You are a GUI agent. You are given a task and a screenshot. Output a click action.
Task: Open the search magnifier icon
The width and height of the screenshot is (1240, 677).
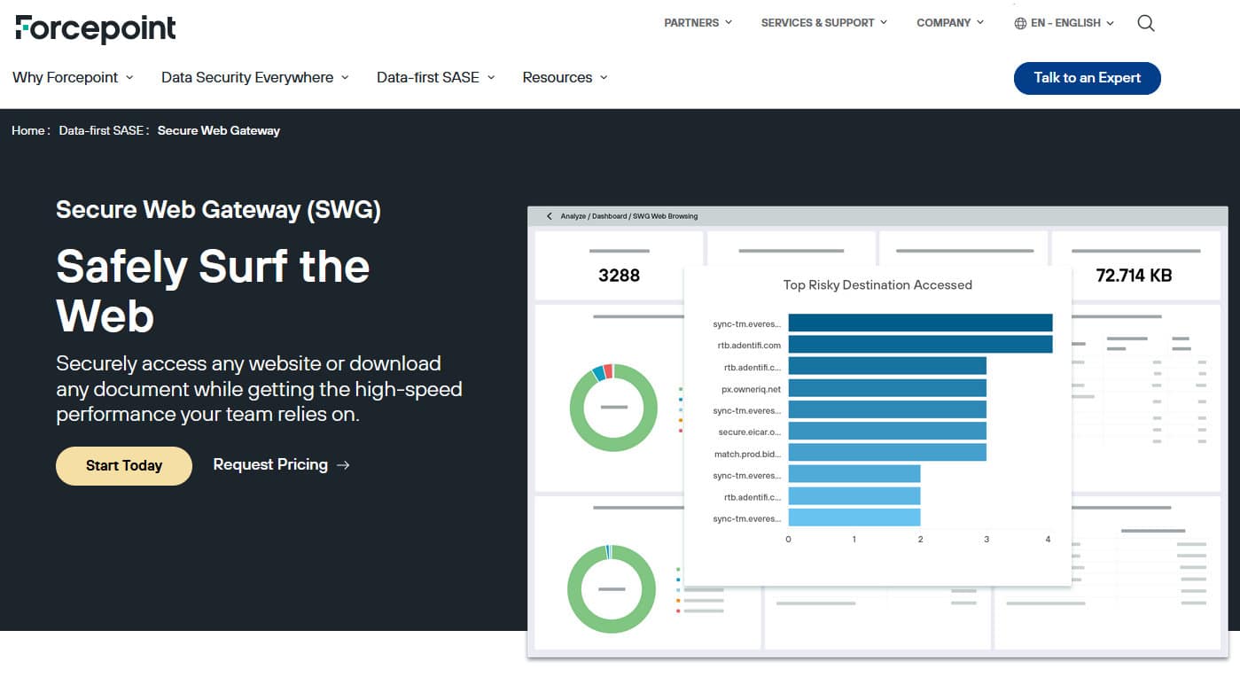[x=1146, y=23]
